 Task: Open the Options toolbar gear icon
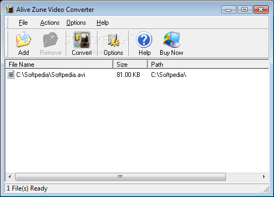(113, 40)
